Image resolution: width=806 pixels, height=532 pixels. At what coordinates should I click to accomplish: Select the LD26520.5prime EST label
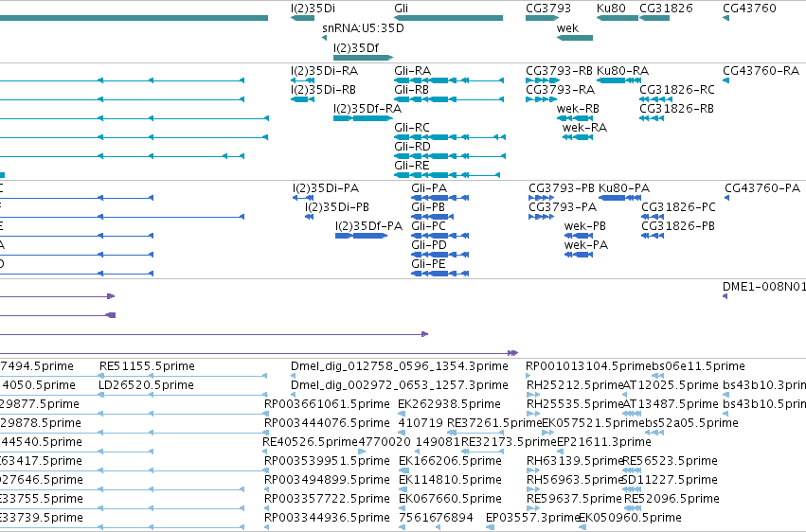pos(146,385)
